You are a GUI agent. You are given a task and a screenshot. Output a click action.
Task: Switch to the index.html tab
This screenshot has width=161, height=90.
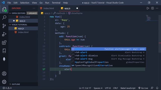(x=49, y=8)
